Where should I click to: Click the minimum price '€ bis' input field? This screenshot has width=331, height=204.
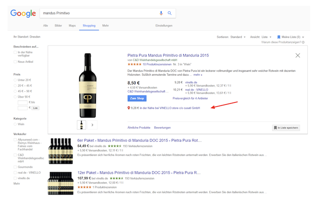click(x=23, y=103)
